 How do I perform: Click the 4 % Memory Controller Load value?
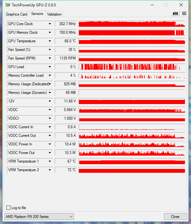click(66, 75)
